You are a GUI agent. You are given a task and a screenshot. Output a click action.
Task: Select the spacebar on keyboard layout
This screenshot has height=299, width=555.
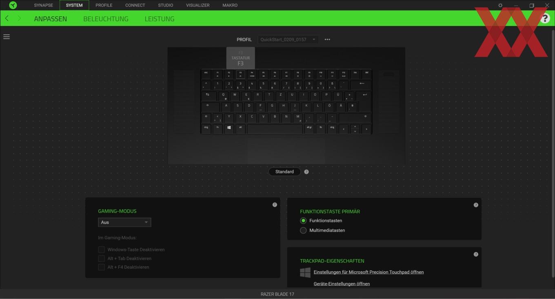pos(275,129)
